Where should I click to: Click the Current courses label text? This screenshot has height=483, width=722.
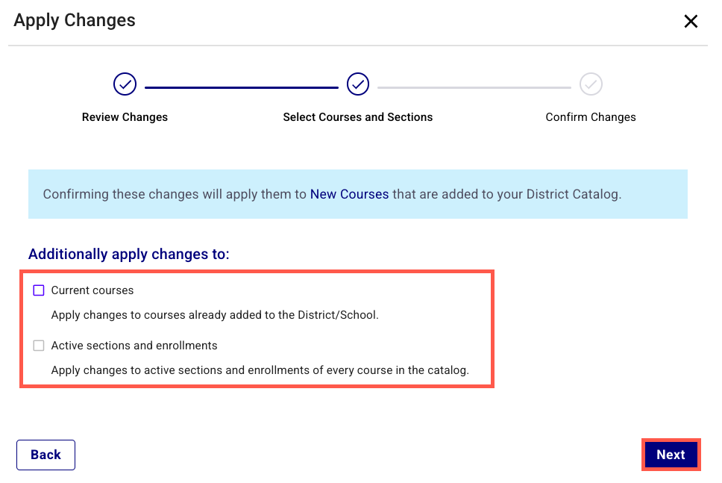[x=92, y=290]
